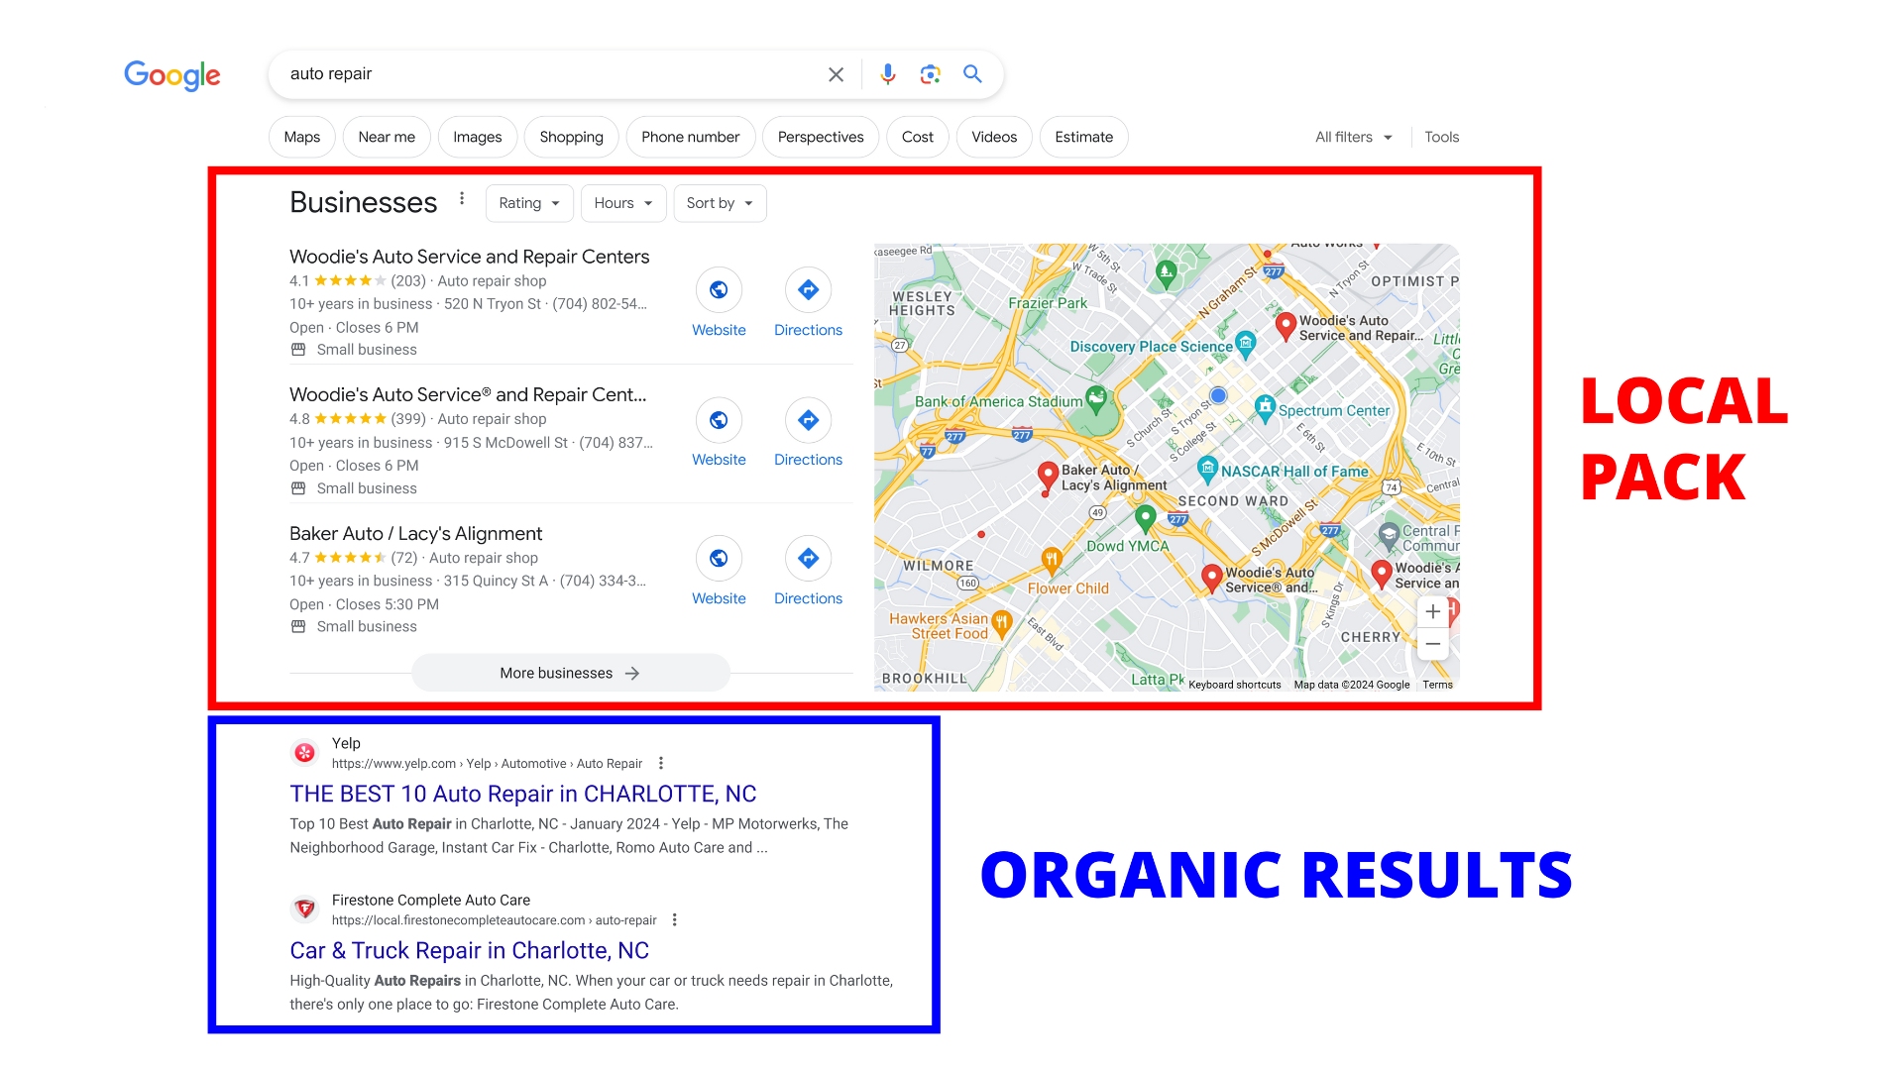
Task: Open Car & Truck Repair in Charlotte link
Action: click(470, 950)
